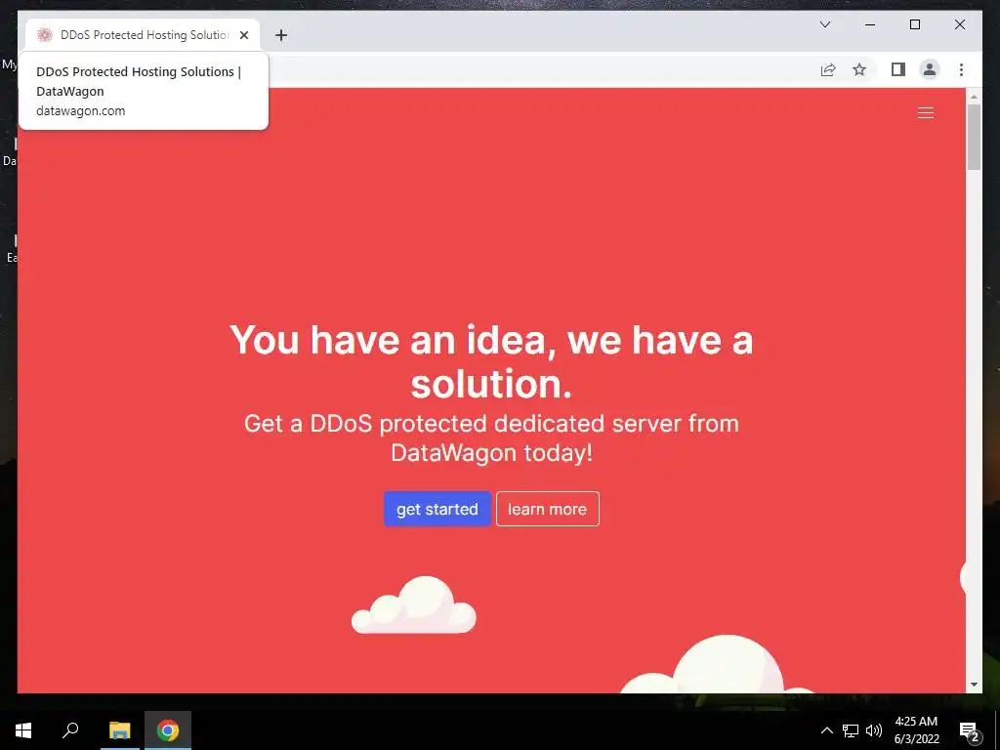Open the tab search chevron
The image size is (1000, 750).
point(824,24)
